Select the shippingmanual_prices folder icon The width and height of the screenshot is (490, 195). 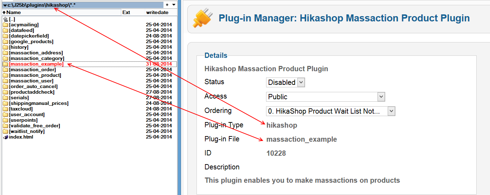(5, 103)
